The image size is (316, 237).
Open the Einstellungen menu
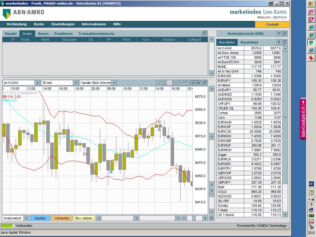[x=63, y=24]
